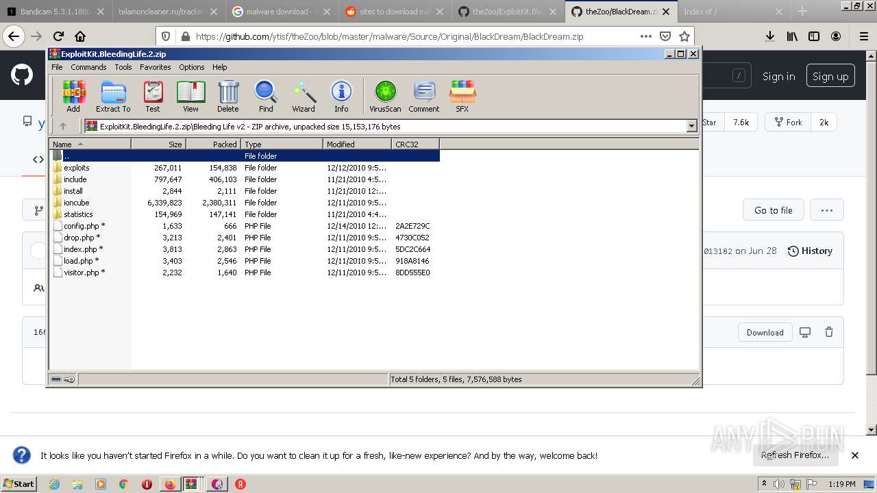The image size is (877, 493).
Task: Click the Go to file button
Action: pos(774,210)
